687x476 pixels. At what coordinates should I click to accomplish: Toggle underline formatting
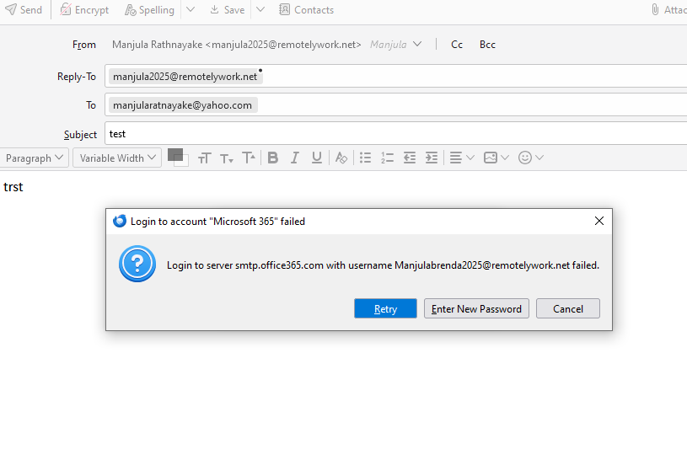click(x=317, y=158)
